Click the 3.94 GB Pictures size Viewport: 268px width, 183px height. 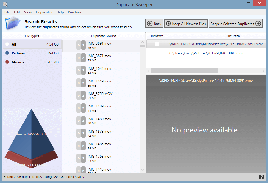[52, 53]
